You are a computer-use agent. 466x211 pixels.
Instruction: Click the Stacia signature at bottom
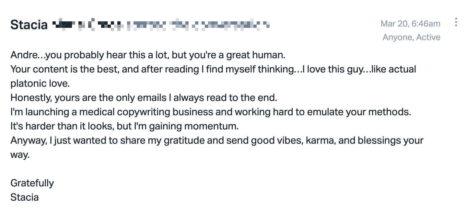click(25, 197)
